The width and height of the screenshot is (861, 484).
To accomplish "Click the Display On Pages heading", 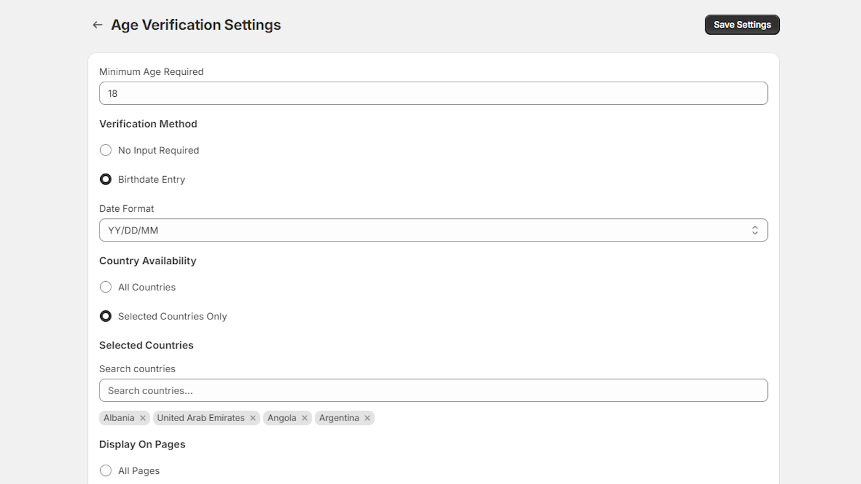I will (x=142, y=444).
